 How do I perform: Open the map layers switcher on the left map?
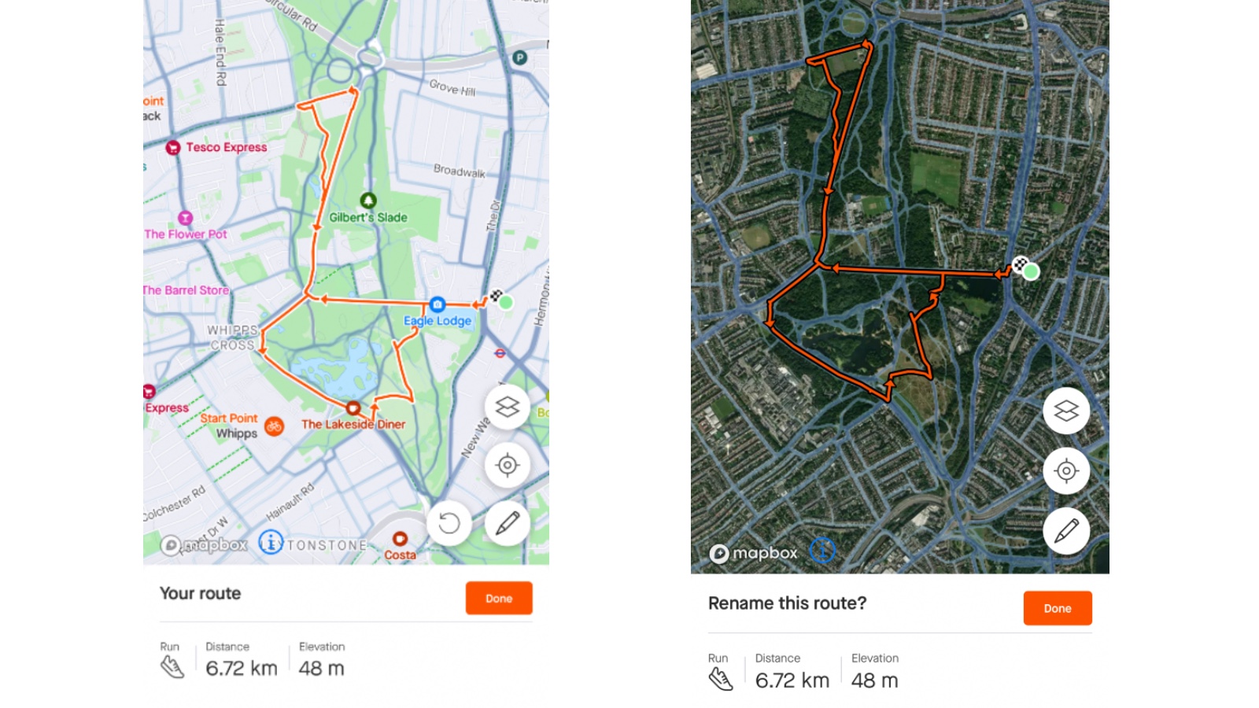pyautogui.click(x=508, y=407)
